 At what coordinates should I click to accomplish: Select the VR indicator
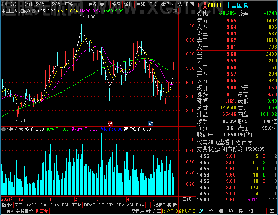[110, 205]
